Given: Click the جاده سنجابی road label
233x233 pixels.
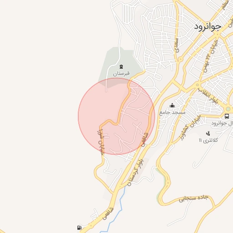Looking at the screenshot, I should [193, 198].
